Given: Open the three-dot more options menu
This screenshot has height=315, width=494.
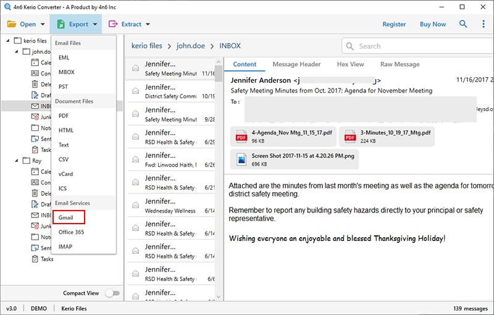Looking at the screenshot, I should click(484, 24).
